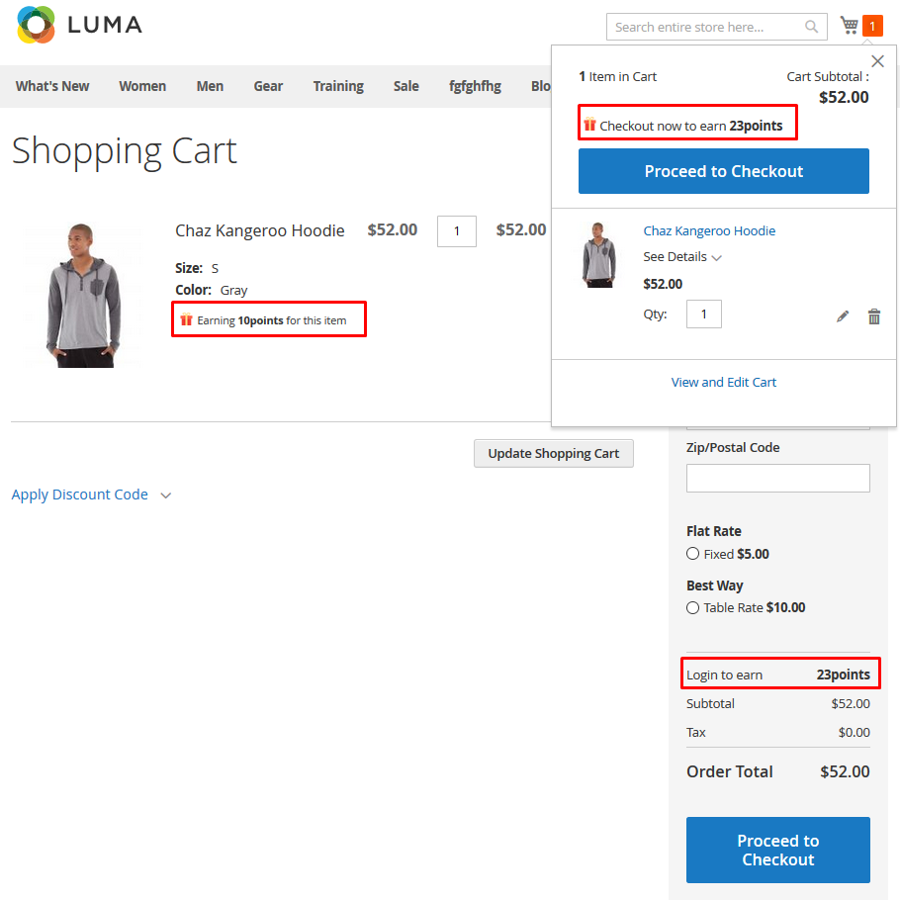Open the Gear menu

(268, 86)
